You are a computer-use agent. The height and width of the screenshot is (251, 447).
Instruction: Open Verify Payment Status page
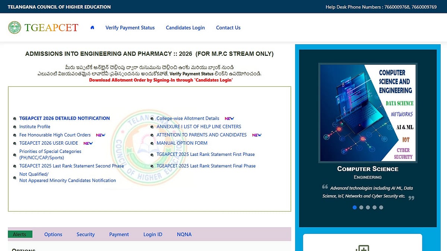[130, 28]
